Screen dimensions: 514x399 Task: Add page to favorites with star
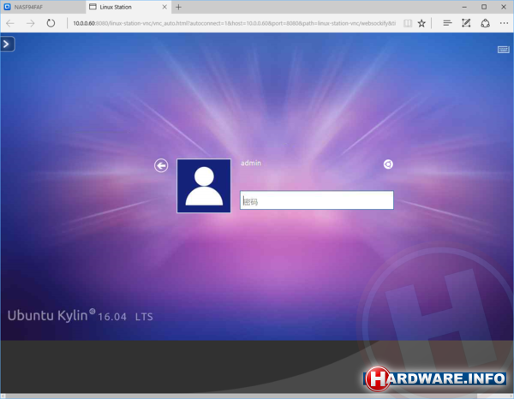coord(421,23)
